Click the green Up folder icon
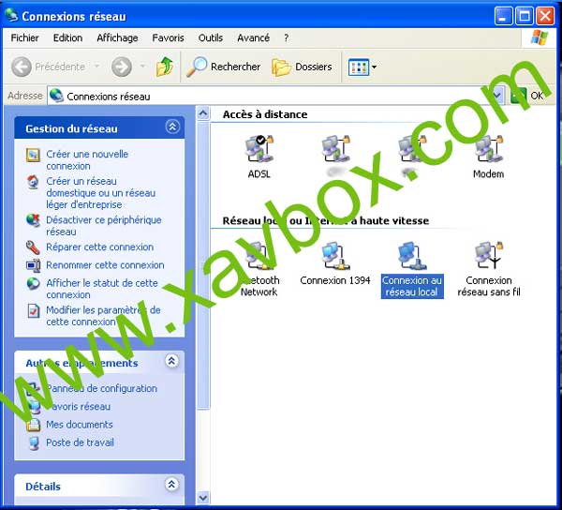 [165, 67]
